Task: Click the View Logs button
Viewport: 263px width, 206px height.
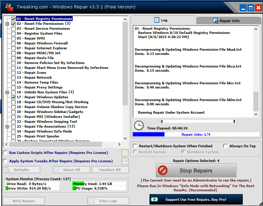Action: tap(108, 201)
